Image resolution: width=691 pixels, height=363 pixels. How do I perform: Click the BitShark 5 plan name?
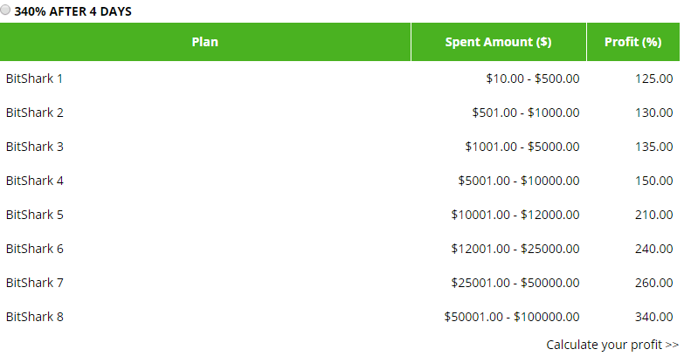point(35,215)
